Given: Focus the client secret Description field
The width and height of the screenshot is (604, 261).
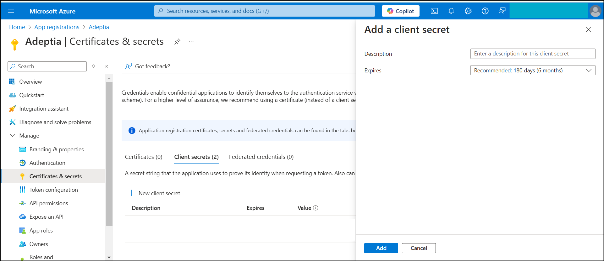Looking at the screenshot, I should 532,54.
